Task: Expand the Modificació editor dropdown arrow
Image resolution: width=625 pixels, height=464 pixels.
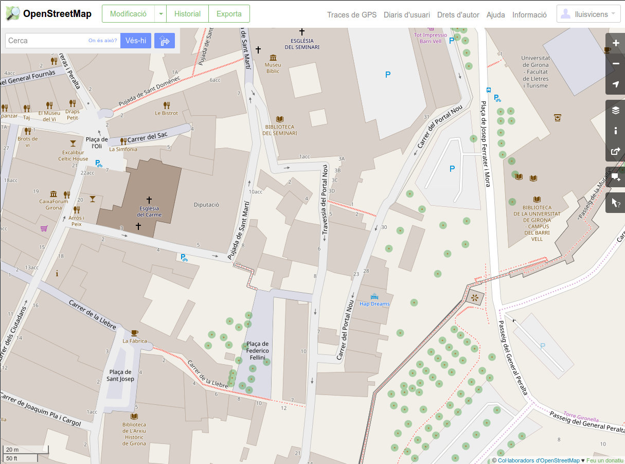Action: 161,14
